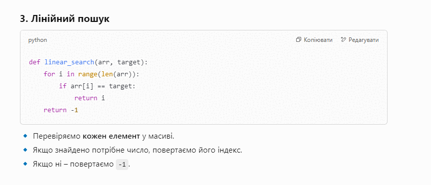Click the python language label

pyautogui.click(x=37, y=40)
